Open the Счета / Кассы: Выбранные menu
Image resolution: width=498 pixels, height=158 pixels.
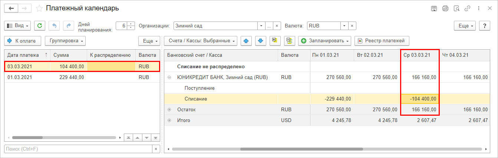click(200, 41)
